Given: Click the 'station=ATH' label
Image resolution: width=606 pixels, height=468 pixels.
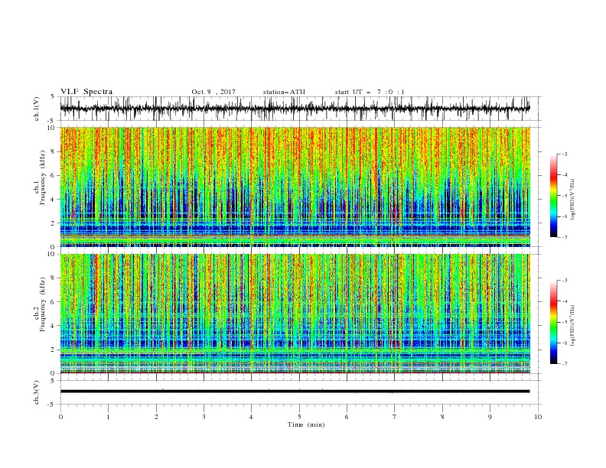Looking at the screenshot, I should pyautogui.click(x=284, y=92).
